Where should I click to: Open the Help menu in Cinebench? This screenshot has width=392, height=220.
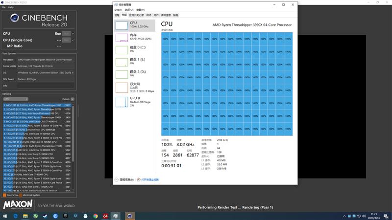pyautogui.click(x=11, y=7)
